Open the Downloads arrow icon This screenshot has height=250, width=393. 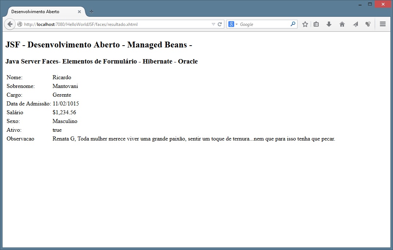tap(329, 24)
